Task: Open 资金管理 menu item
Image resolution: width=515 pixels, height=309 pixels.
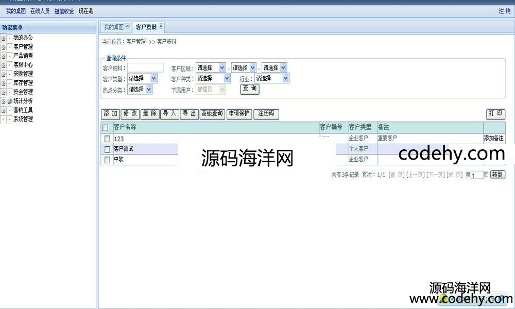Action: 23,92
